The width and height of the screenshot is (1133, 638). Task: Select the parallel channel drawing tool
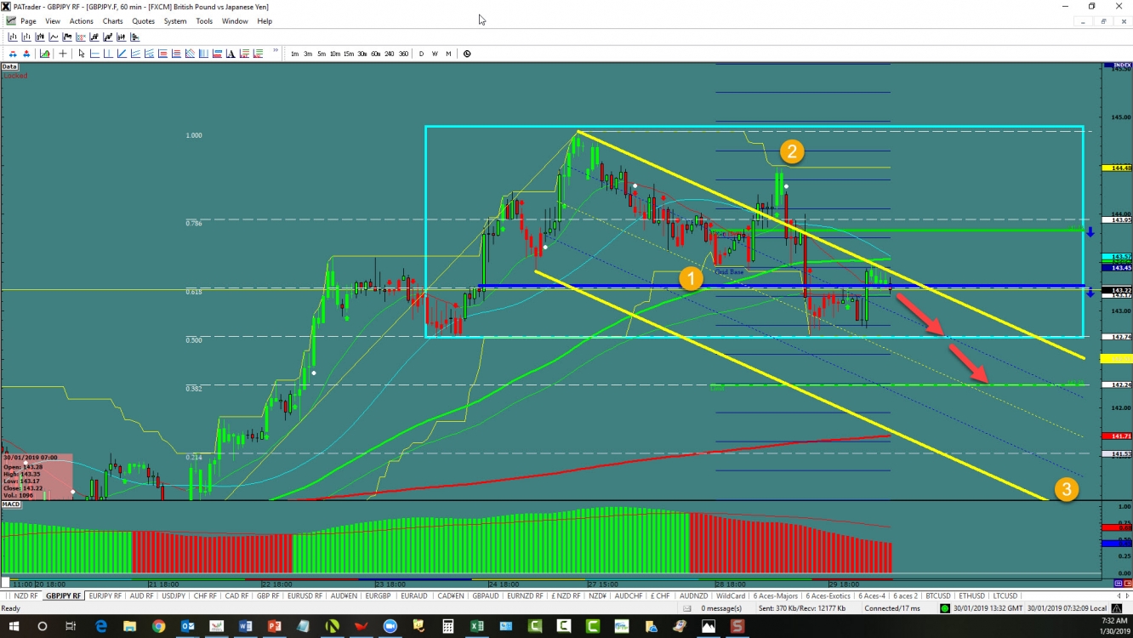coord(135,54)
